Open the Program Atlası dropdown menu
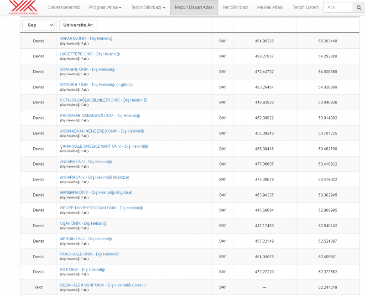The image size is (365, 295). [x=105, y=8]
